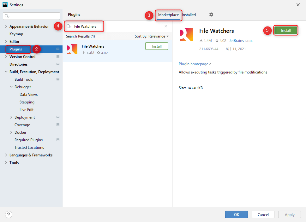The image size is (306, 222).
Task: Open Data Views settings page
Action: [28, 95]
